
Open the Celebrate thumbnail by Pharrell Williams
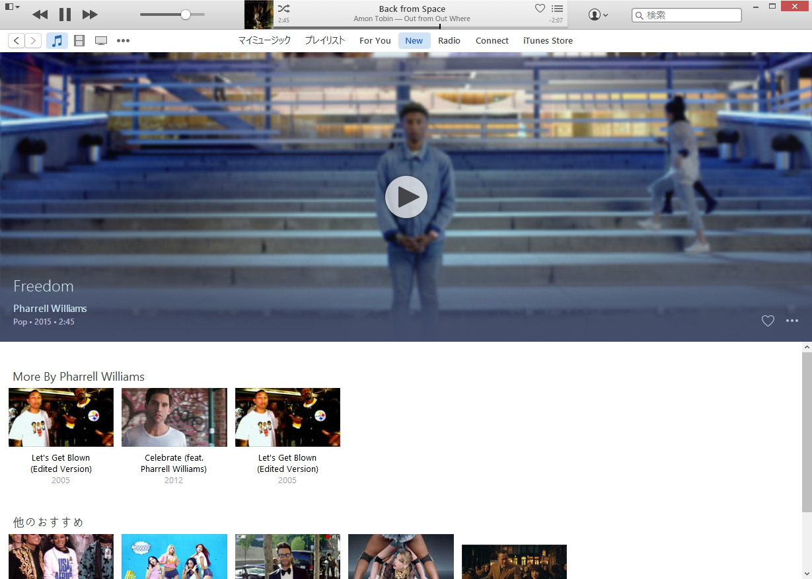point(174,417)
